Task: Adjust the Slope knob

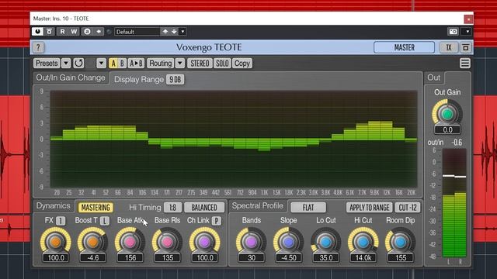Action: (288, 242)
